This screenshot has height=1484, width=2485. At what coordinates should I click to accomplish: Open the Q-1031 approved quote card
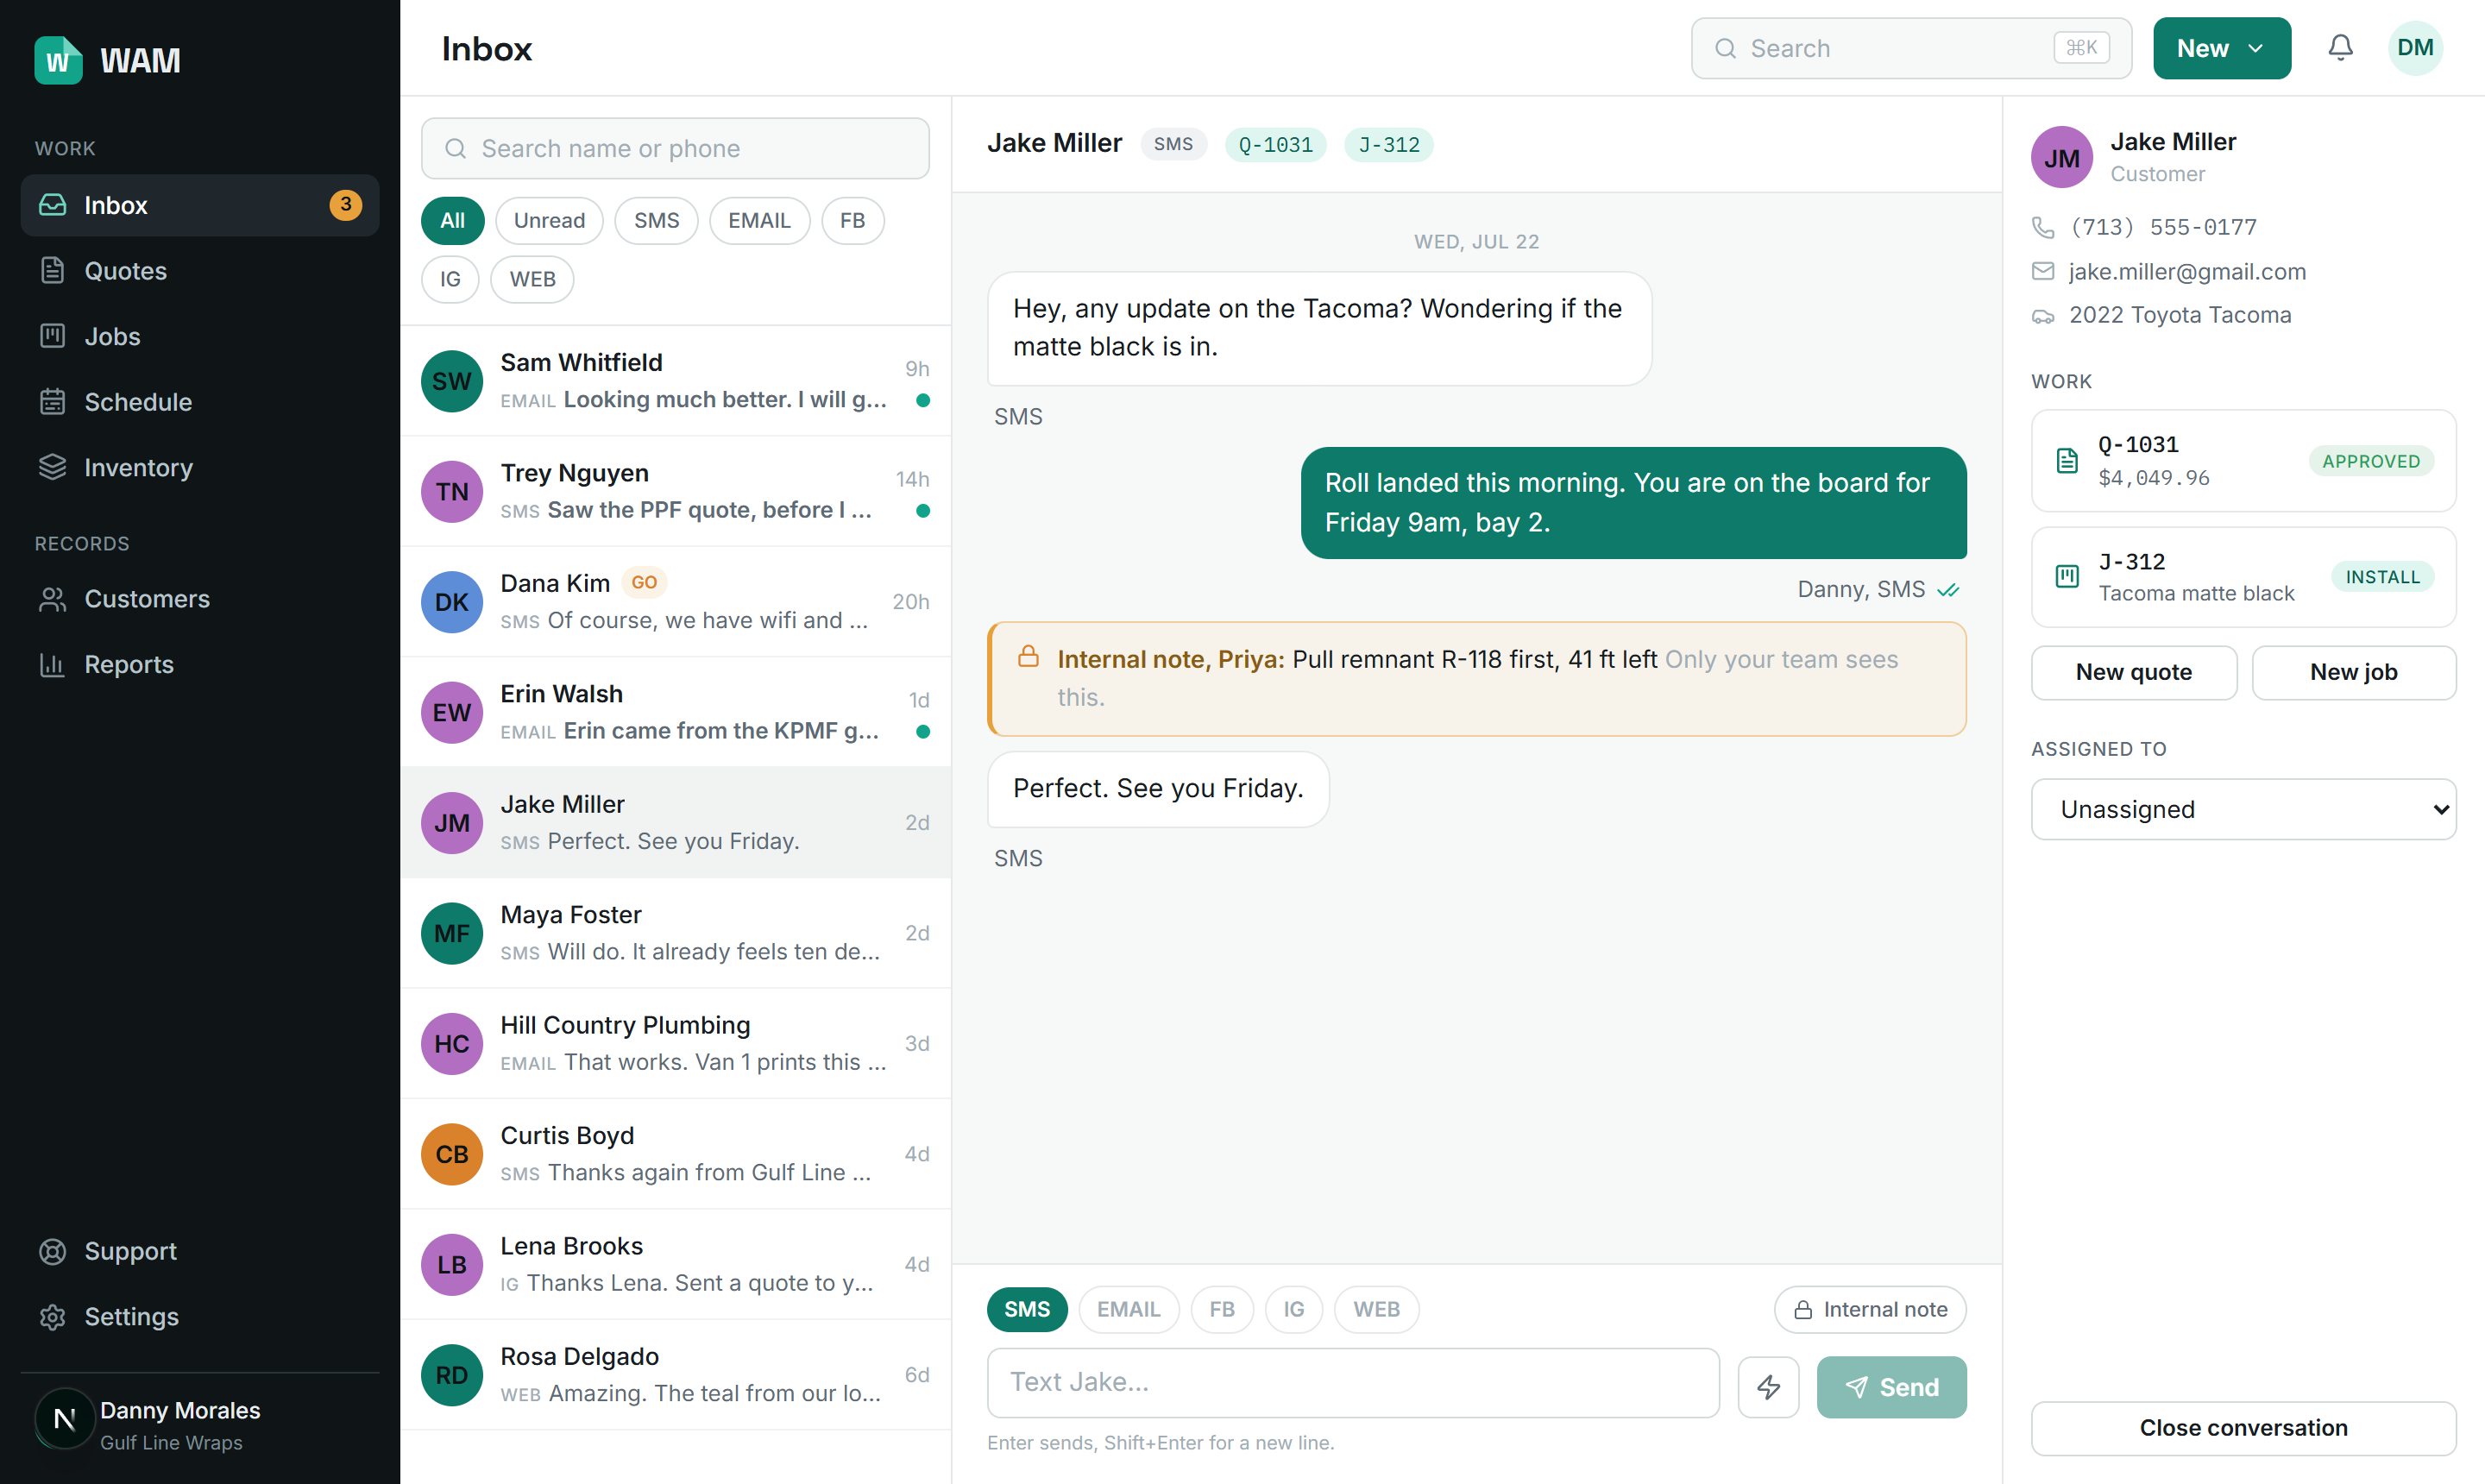2243,460
